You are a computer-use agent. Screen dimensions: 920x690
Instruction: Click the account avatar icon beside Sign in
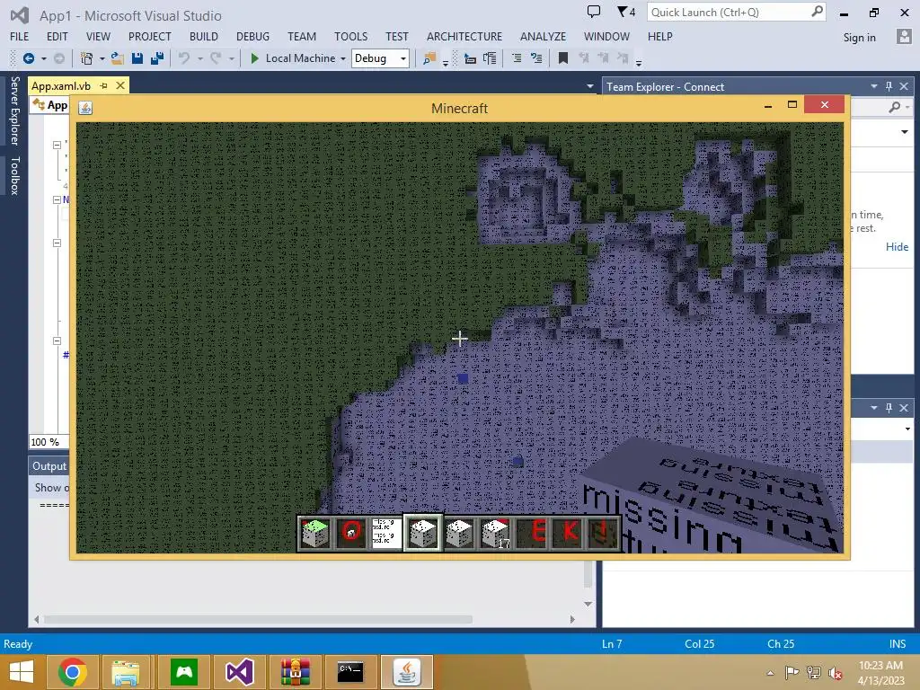point(904,36)
